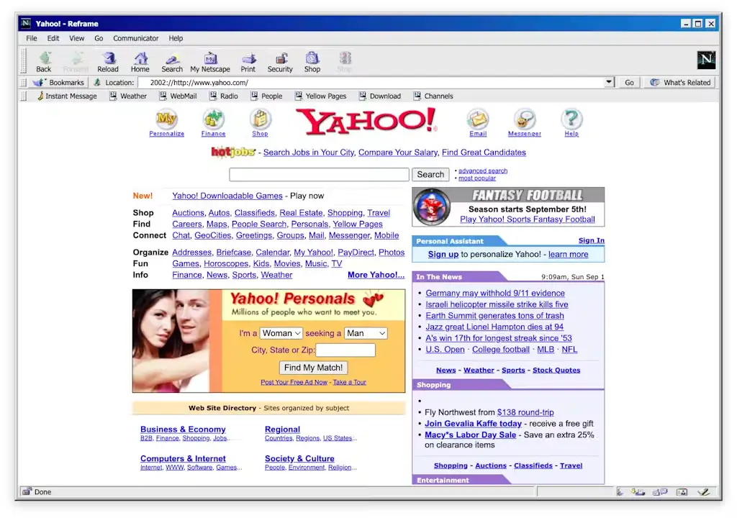Open the 'Take a Tour' link
The width and height of the screenshot is (737, 518).
click(x=349, y=382)
